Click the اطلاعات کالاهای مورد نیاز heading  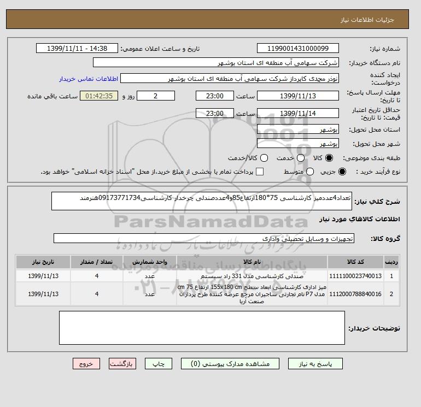[360, 219]
